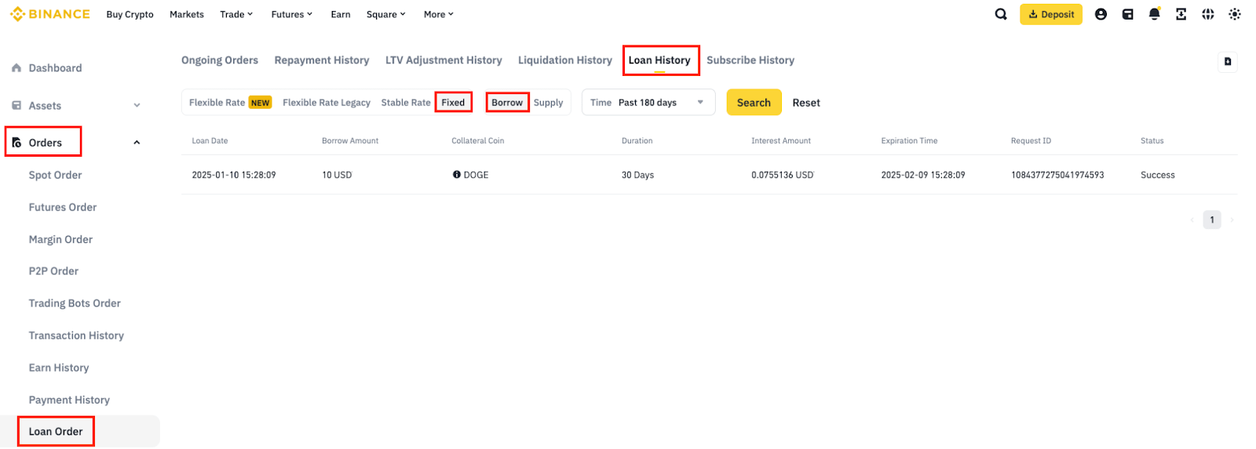Open Time range Past 180 days dropdown
This screenshot has width=1256, height=449.
(648, 103)
